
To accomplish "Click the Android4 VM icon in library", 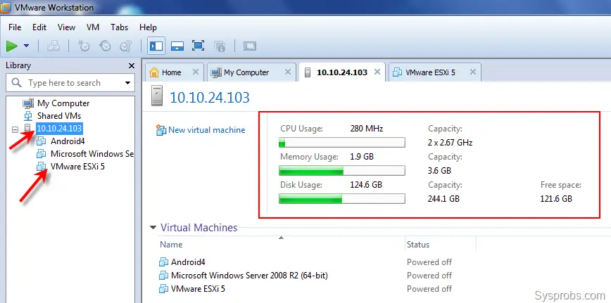I will pyautogui.click(x=42, y=141).
